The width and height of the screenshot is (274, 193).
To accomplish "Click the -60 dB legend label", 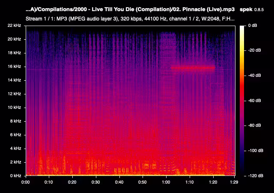I will (x=255, y=101).
